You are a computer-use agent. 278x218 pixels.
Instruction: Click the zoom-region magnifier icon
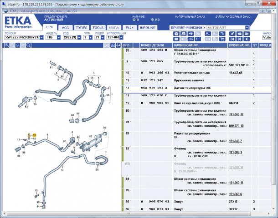(18, 45)
